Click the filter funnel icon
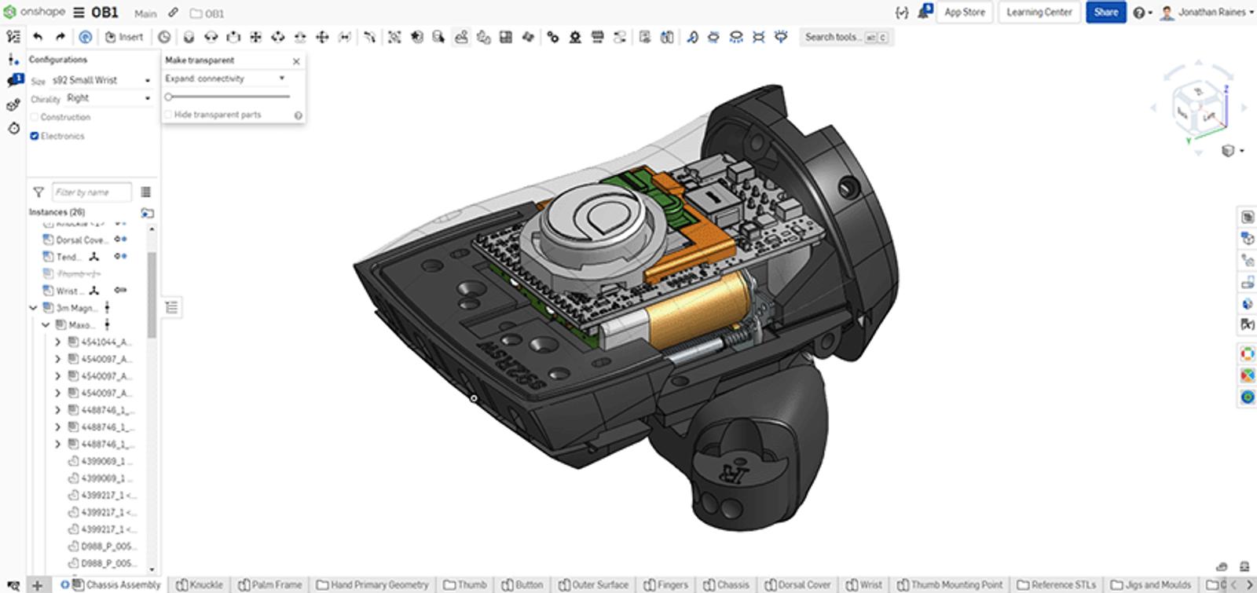This screenshot has width=1257, height=593. (x=38, y=192)
